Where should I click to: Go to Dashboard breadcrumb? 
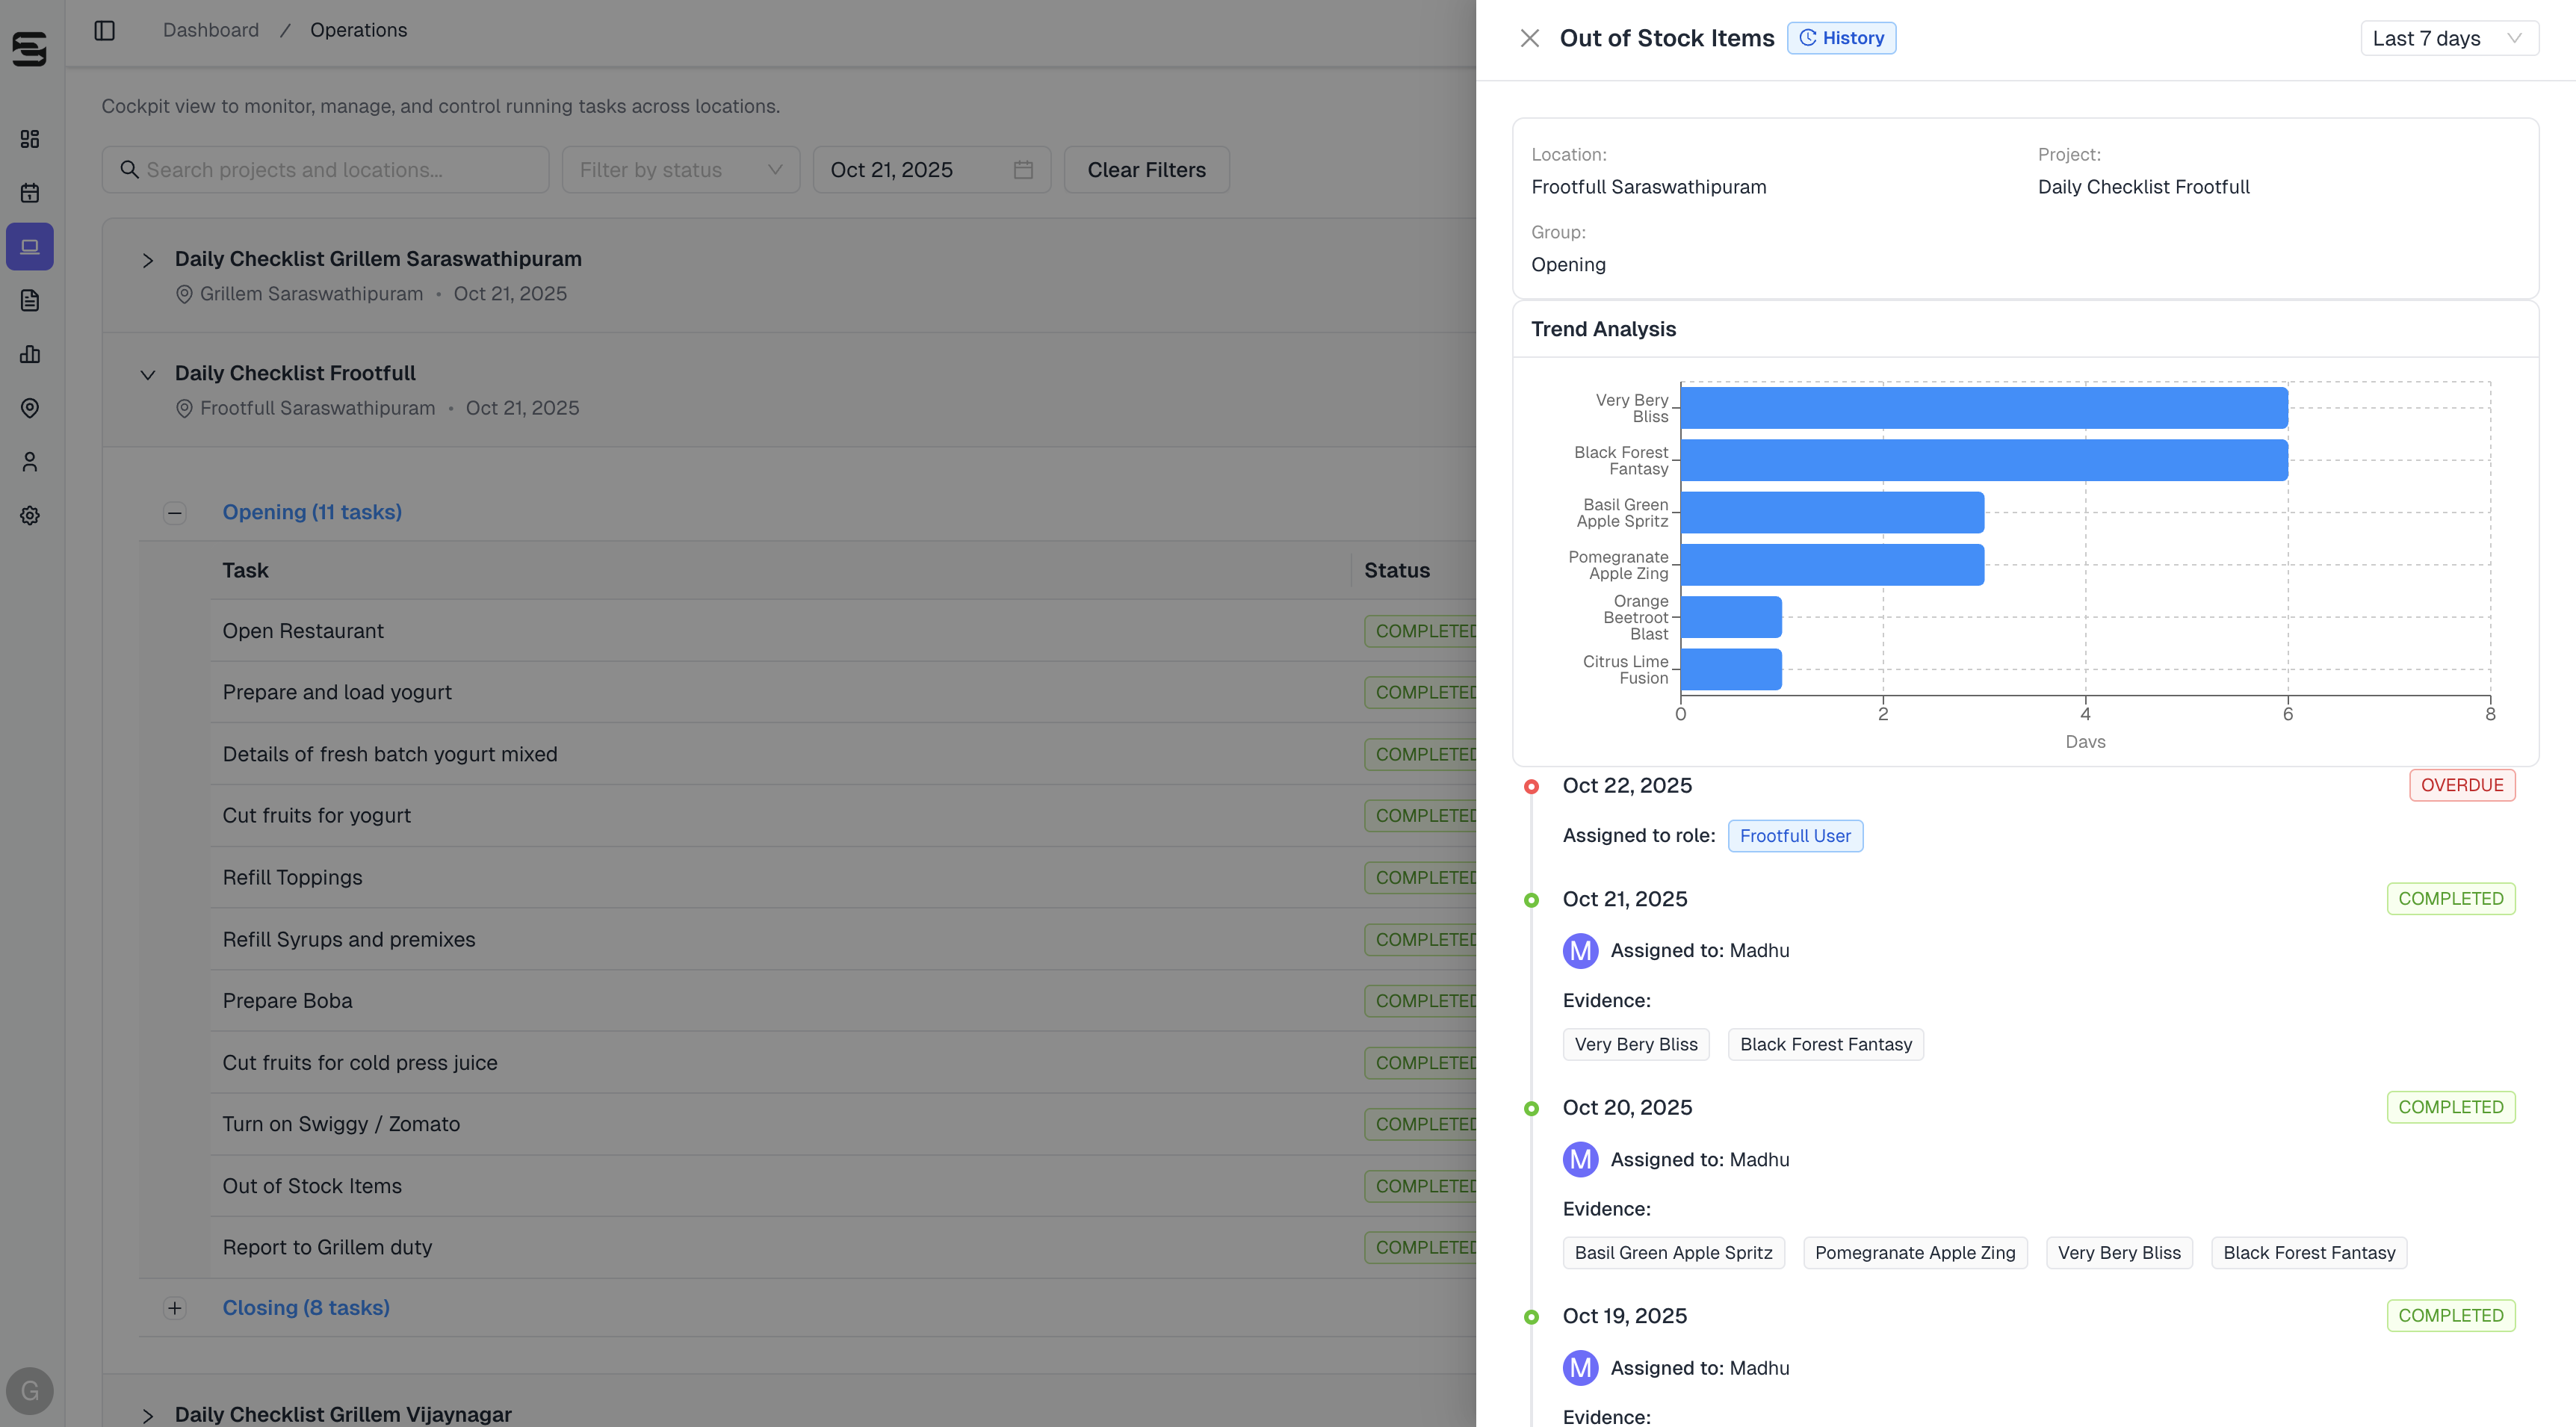(210, 30)
